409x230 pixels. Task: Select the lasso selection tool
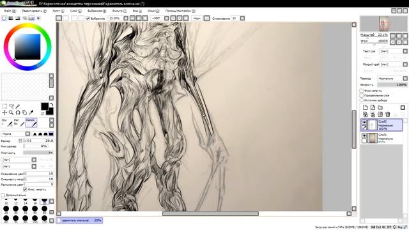point(12,106)
